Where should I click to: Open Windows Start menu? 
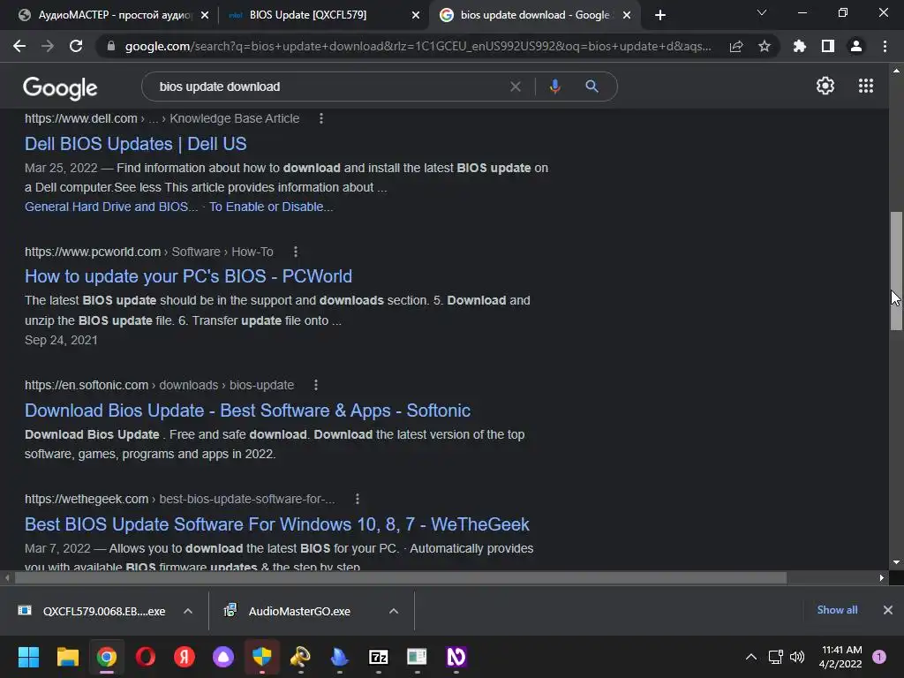pos(28,657)
